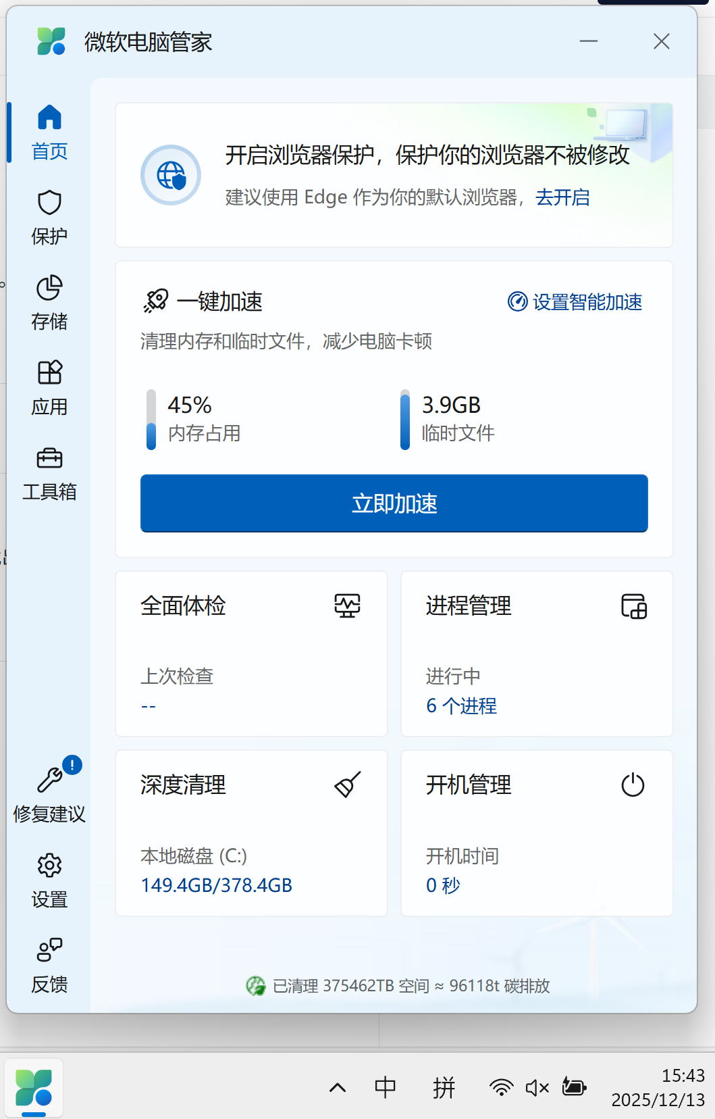This screenshot has width=715, height=1119.
Task: Click the 去开启 link for browser protection
Action: coord(562,197)
